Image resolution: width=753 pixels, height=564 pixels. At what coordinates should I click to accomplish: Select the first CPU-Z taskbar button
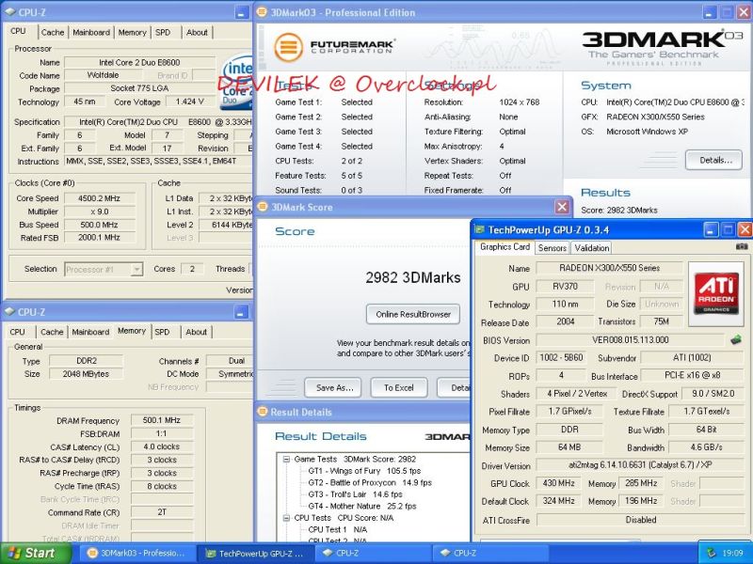click(x=373, y=553)
